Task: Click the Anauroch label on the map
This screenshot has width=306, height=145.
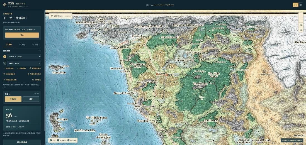Action: pos(299,136)
